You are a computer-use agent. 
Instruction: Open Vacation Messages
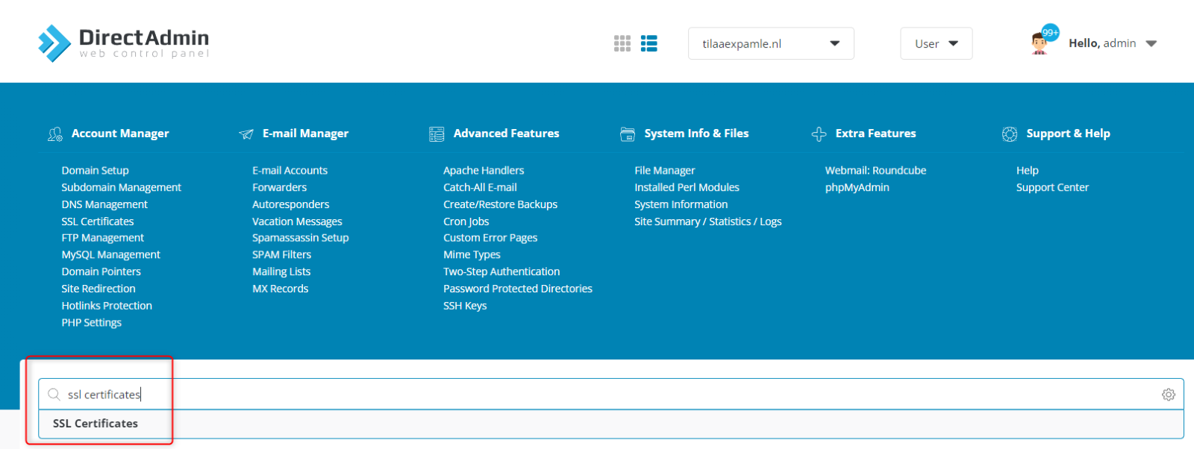pos(297,222)
